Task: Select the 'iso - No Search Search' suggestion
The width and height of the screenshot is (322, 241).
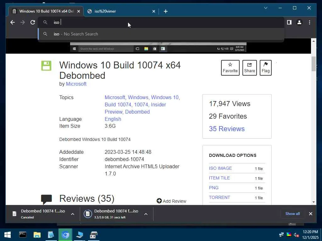Action: tap(161, 34)
